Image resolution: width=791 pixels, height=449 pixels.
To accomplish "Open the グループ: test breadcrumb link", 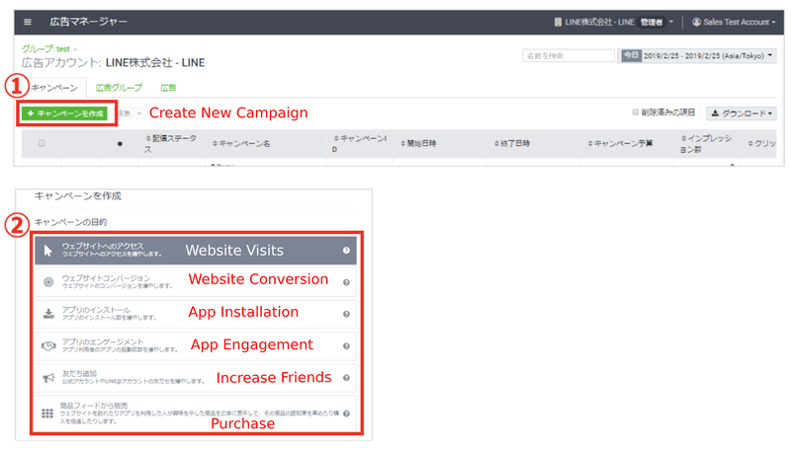I will [x=45, y=48].
